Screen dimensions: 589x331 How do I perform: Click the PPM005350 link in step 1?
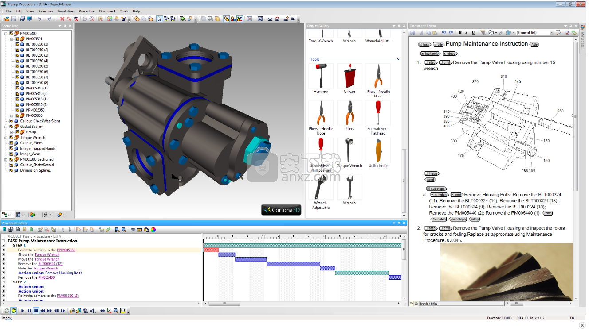(66, 250)
